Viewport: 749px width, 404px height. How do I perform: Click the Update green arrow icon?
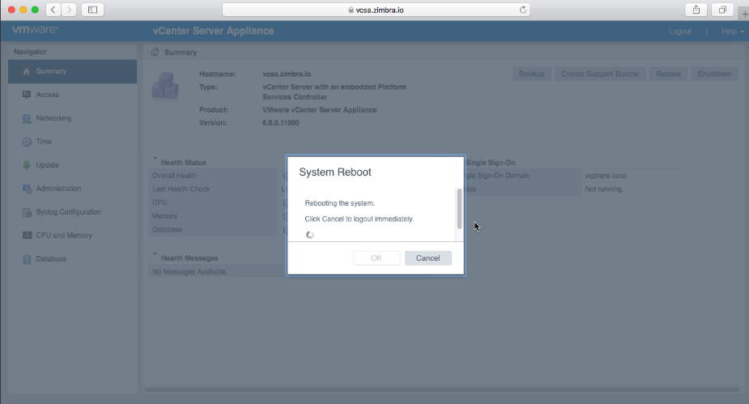tap(27, 165)
